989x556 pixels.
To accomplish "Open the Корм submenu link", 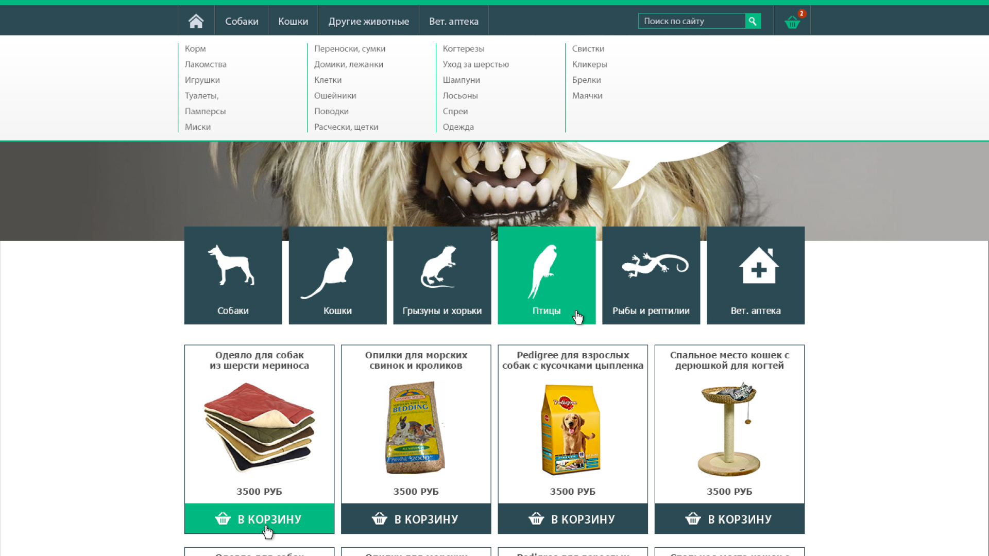I will coord(195,48).
